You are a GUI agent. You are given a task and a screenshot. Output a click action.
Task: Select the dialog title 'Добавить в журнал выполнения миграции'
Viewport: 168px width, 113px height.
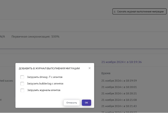(49, 69)
